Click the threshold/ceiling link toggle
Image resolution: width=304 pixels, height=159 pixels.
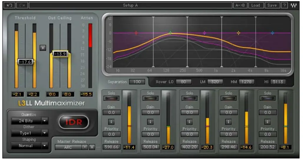[43, 48]
